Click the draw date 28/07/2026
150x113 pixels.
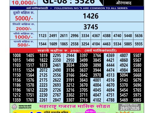pos(130,108)
